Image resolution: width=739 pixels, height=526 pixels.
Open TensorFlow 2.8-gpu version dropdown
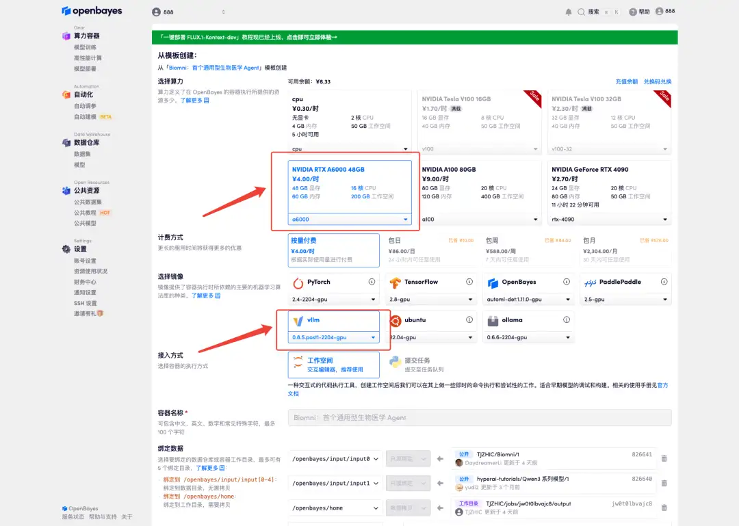pos(431,300)
